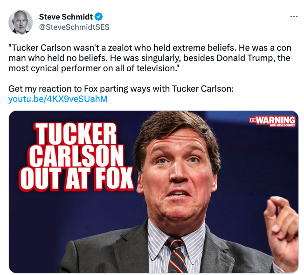The image size is (304, 275).
Task: Click the WITH STEVE SCHMIDT subtitle text
Action: click(282, 126)
